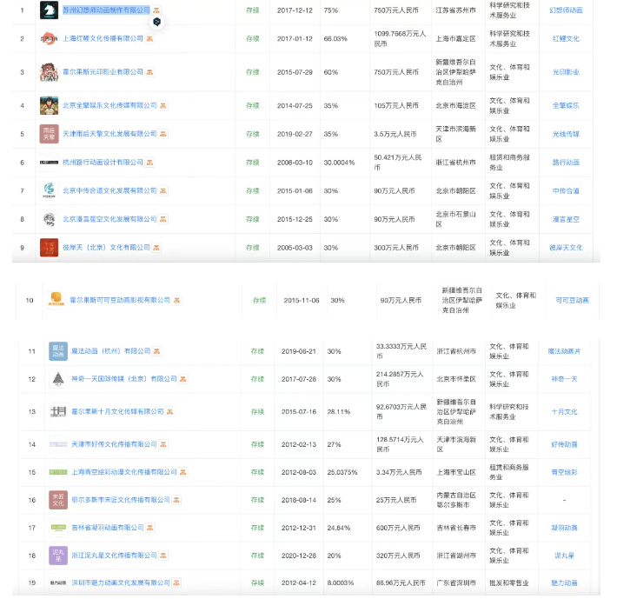The width and height of the screenshot is (630, 599).
Task: Click the 好传动画 brand link
Action: point(564,444)
